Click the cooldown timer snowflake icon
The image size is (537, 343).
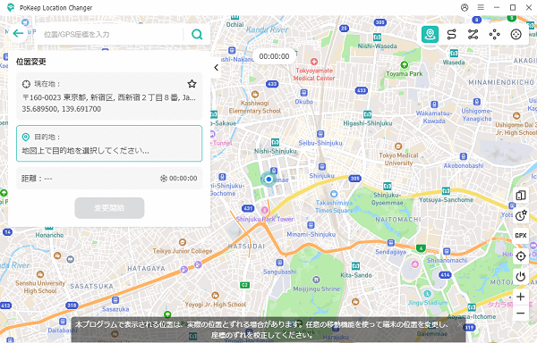164,179
